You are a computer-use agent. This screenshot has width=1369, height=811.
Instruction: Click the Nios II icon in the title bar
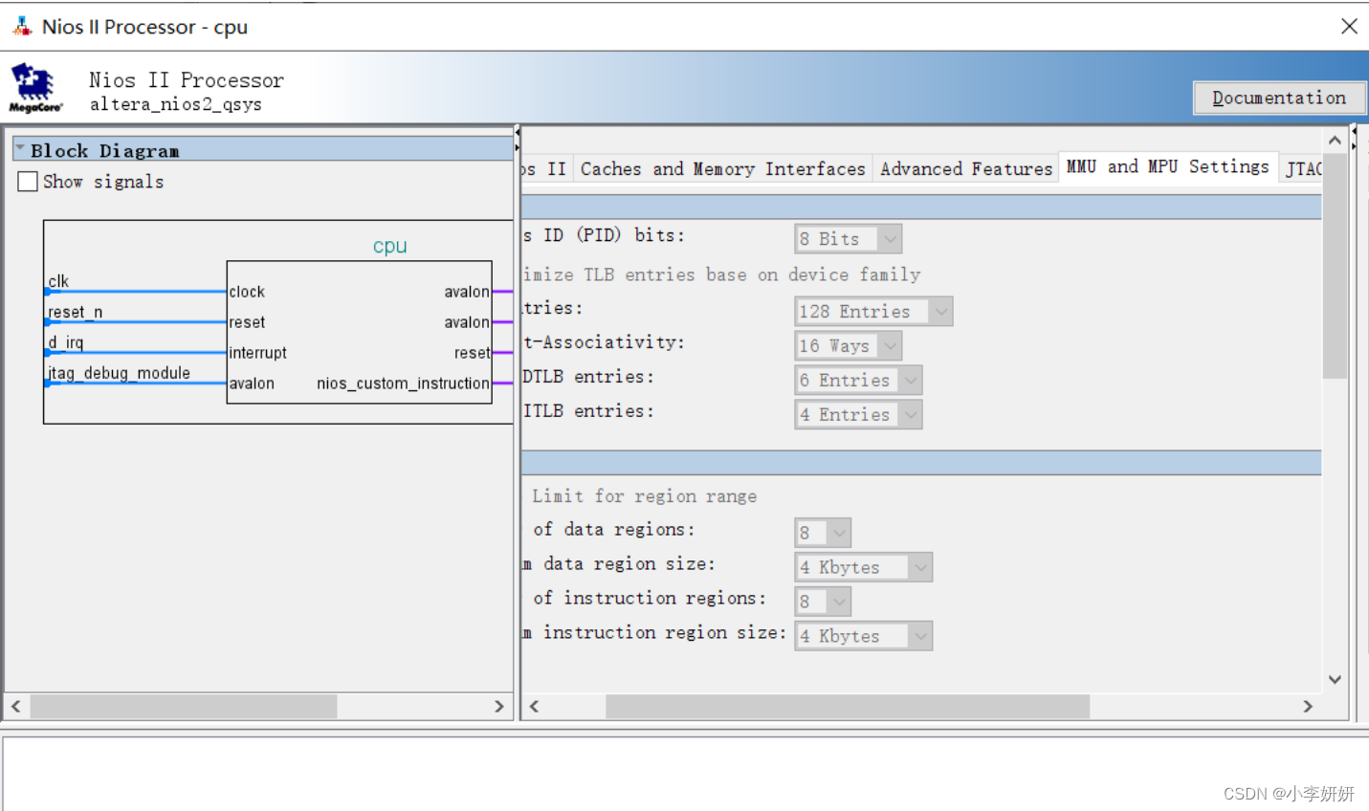pos(20,26)
